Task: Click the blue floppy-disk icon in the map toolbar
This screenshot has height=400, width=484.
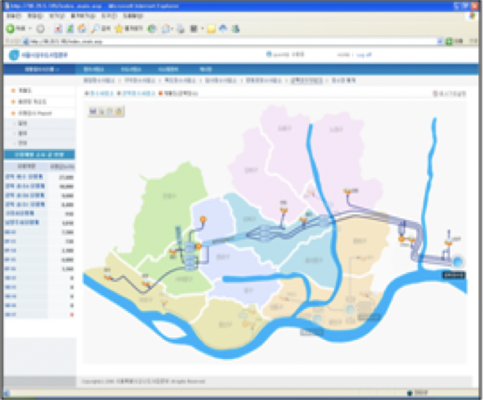Action: click(93, 111)
